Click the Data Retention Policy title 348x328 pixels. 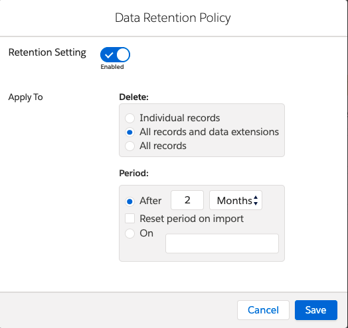[173, 18]
